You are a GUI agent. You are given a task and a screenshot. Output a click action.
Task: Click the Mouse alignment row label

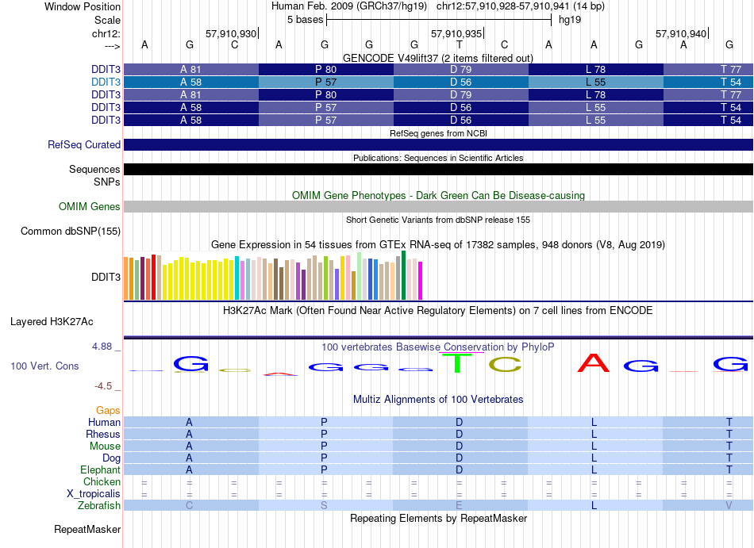[x=105, y=446]
